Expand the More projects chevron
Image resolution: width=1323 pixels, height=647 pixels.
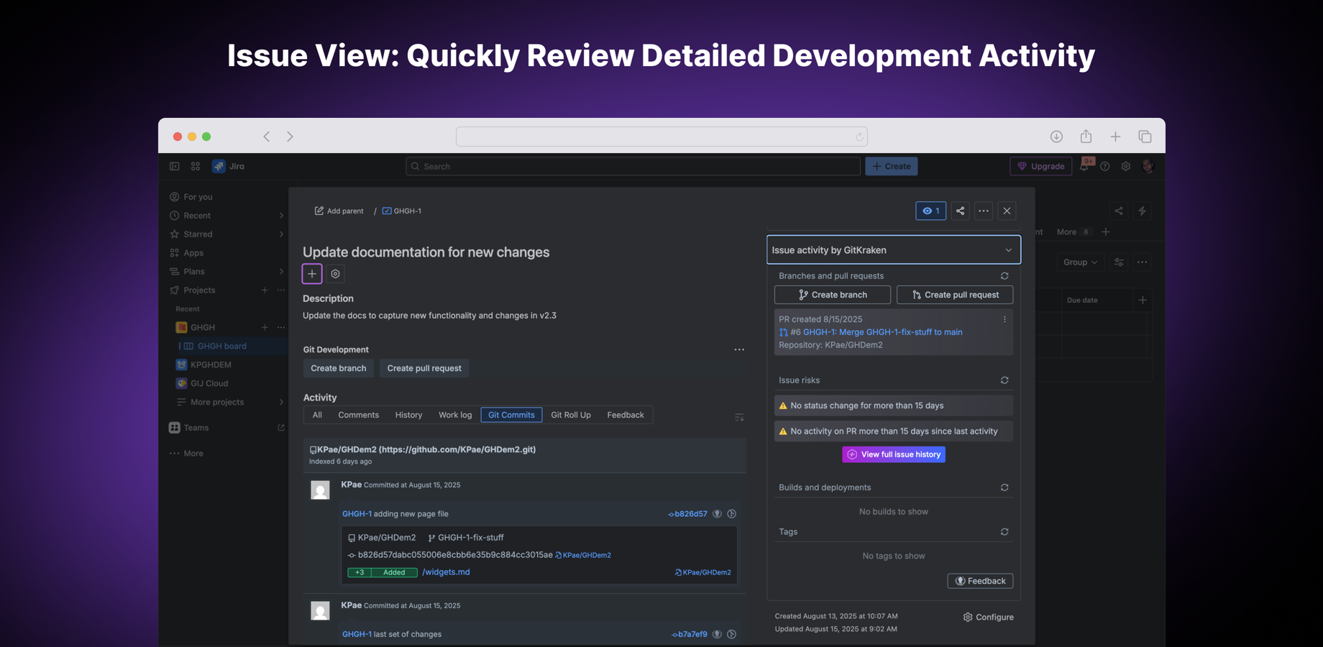(281, 403)
